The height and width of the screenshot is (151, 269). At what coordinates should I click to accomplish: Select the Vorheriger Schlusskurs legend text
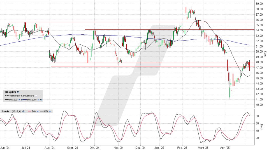[22, 96]
